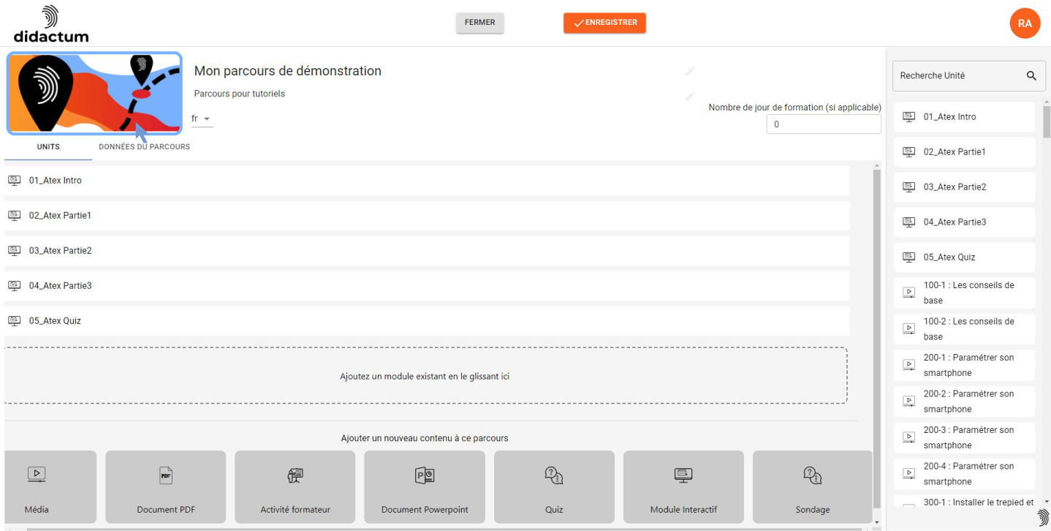Viewport: 1051px width, 531px height.
Task: Switch to the DONNÉES DU PARCOURS tab
Action: (x=144, y=146)
